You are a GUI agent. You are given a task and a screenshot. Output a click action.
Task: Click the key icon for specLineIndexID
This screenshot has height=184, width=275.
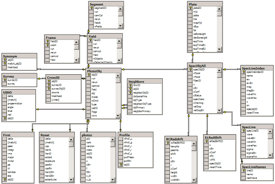[243, 72]
